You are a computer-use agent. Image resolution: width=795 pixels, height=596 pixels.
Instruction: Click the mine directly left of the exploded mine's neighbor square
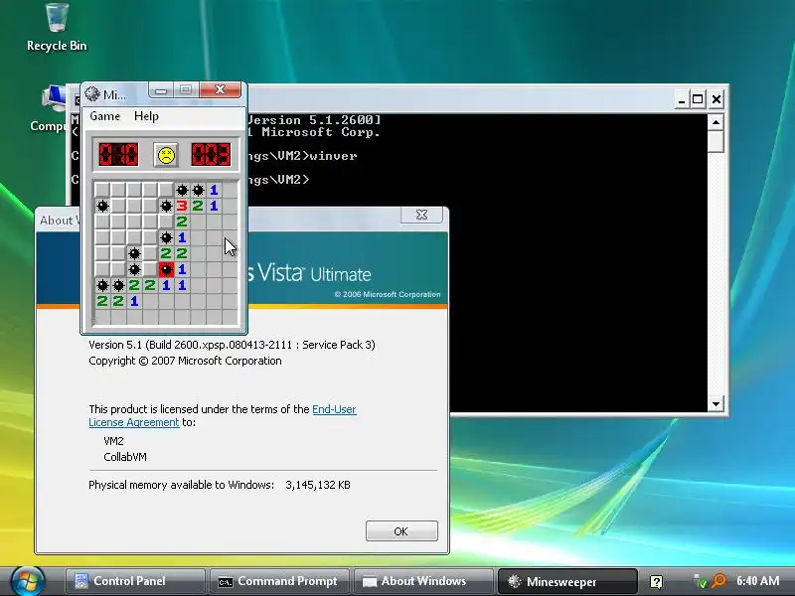(x=134, y=269)
